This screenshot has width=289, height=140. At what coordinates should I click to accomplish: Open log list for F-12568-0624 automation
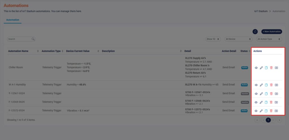(x=276, y=102)
